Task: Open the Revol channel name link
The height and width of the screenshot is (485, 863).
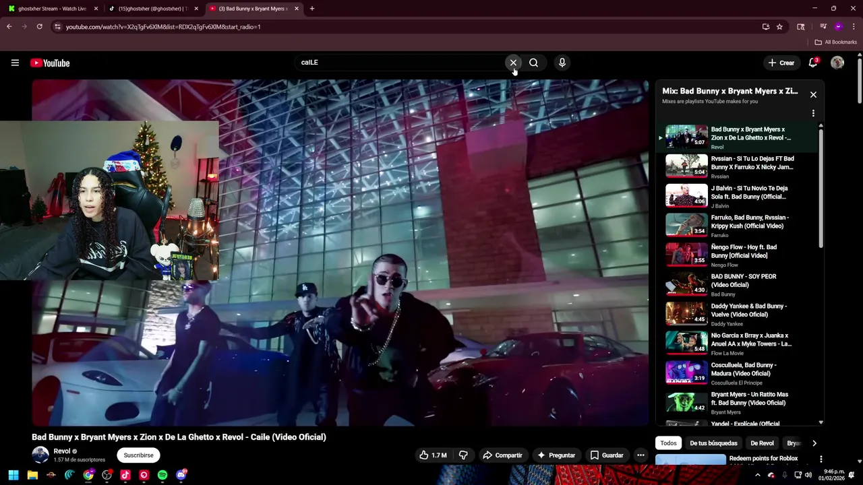Action: point(62,451)
